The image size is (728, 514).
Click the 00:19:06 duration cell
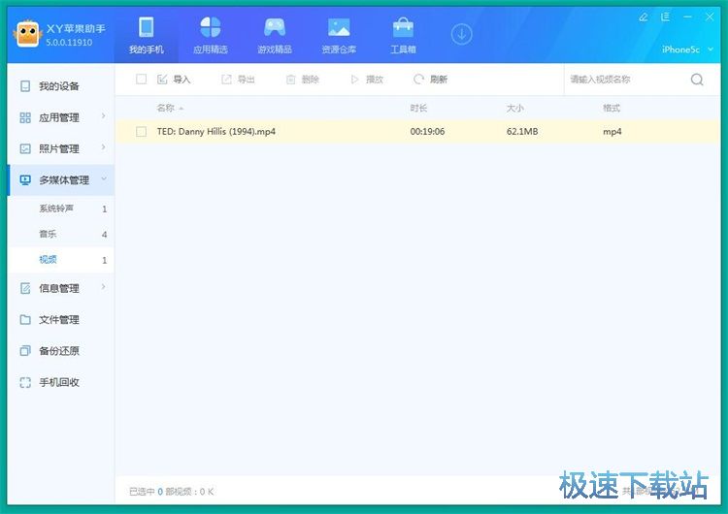pos(427,131)
